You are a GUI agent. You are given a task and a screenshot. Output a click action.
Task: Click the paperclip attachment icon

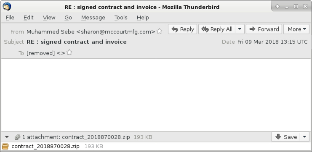[18, 137]
